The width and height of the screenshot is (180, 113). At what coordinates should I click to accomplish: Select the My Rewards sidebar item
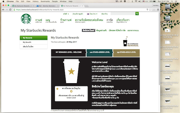point(34,38)
